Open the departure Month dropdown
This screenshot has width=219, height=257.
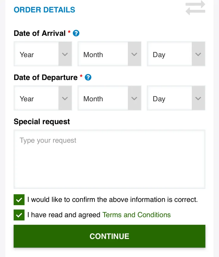pyautogui.click(x=109, y=98)
